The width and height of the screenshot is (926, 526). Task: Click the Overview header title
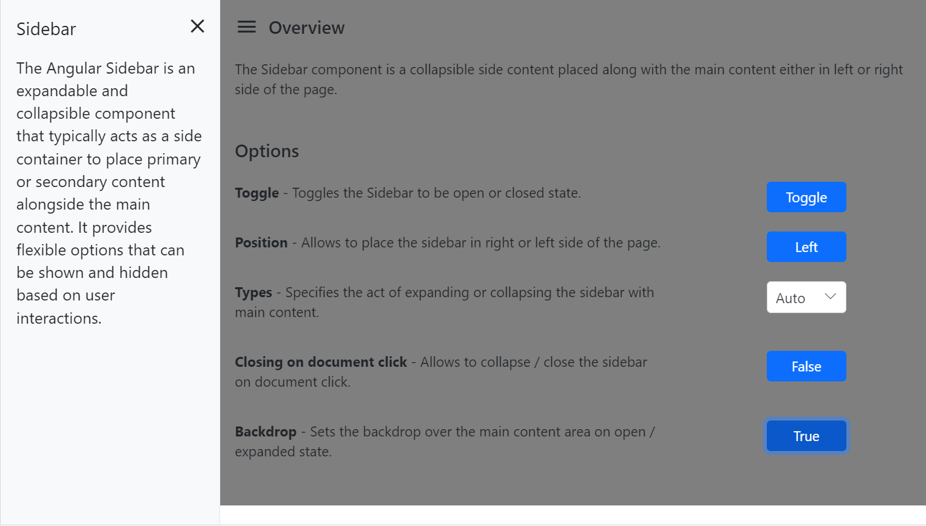click(x=306, y=28)
